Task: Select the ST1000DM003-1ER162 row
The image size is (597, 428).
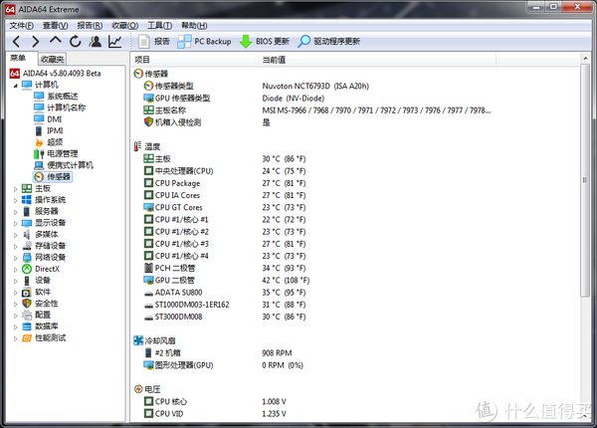Action: pos(355,305)
